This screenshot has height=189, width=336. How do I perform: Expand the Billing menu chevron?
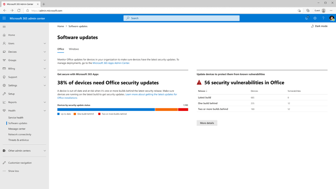[x=45, y=69]
